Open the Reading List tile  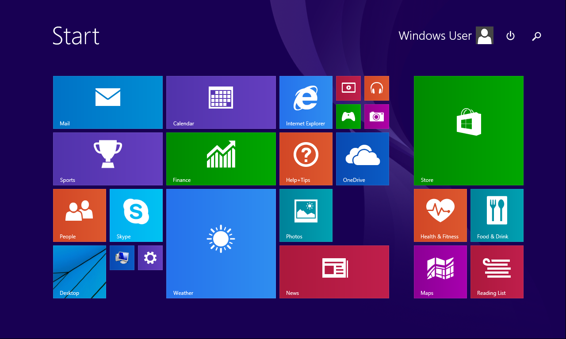497,272
